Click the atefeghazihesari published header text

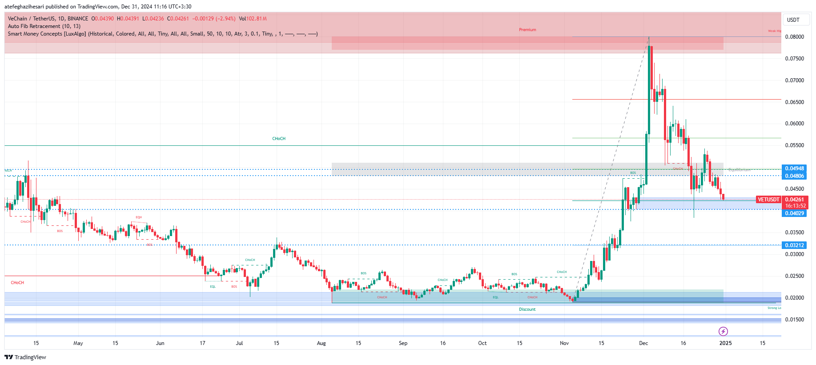tap(98, 7)
